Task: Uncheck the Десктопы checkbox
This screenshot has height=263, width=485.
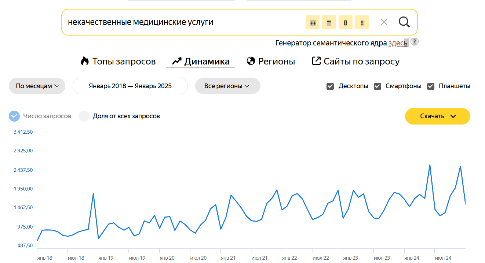Action: pyautogui.click(x=330, y=86)
